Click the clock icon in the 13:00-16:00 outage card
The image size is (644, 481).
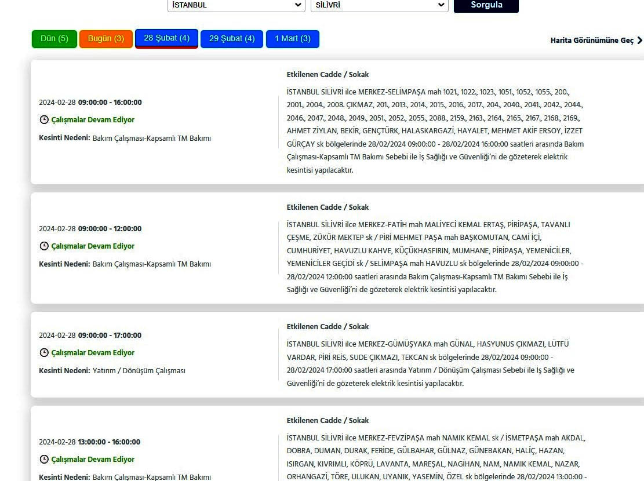(x=43, y=460)
